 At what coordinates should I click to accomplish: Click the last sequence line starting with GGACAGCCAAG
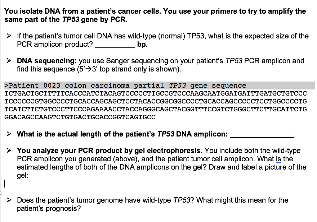click(80, 117)
